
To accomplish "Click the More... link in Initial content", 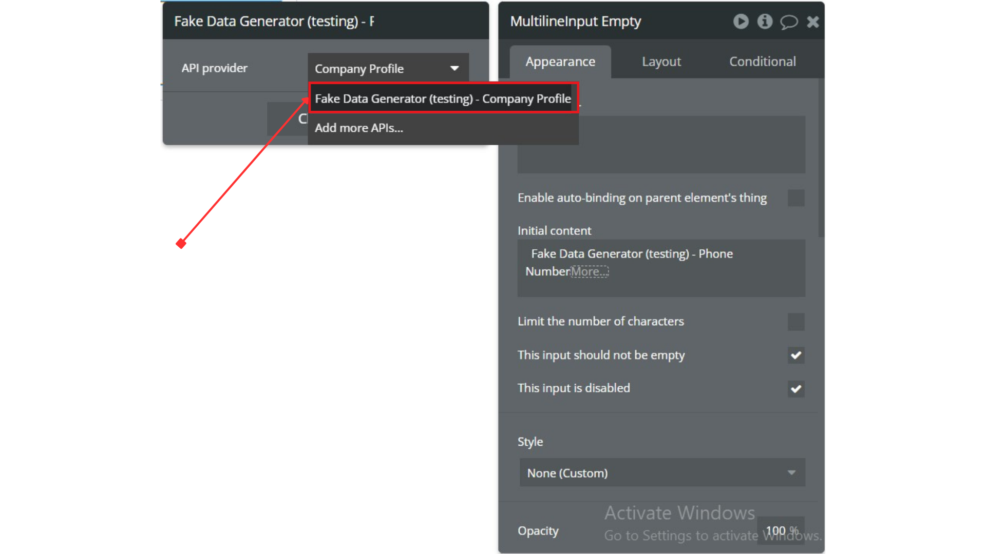I will [590, 271].
